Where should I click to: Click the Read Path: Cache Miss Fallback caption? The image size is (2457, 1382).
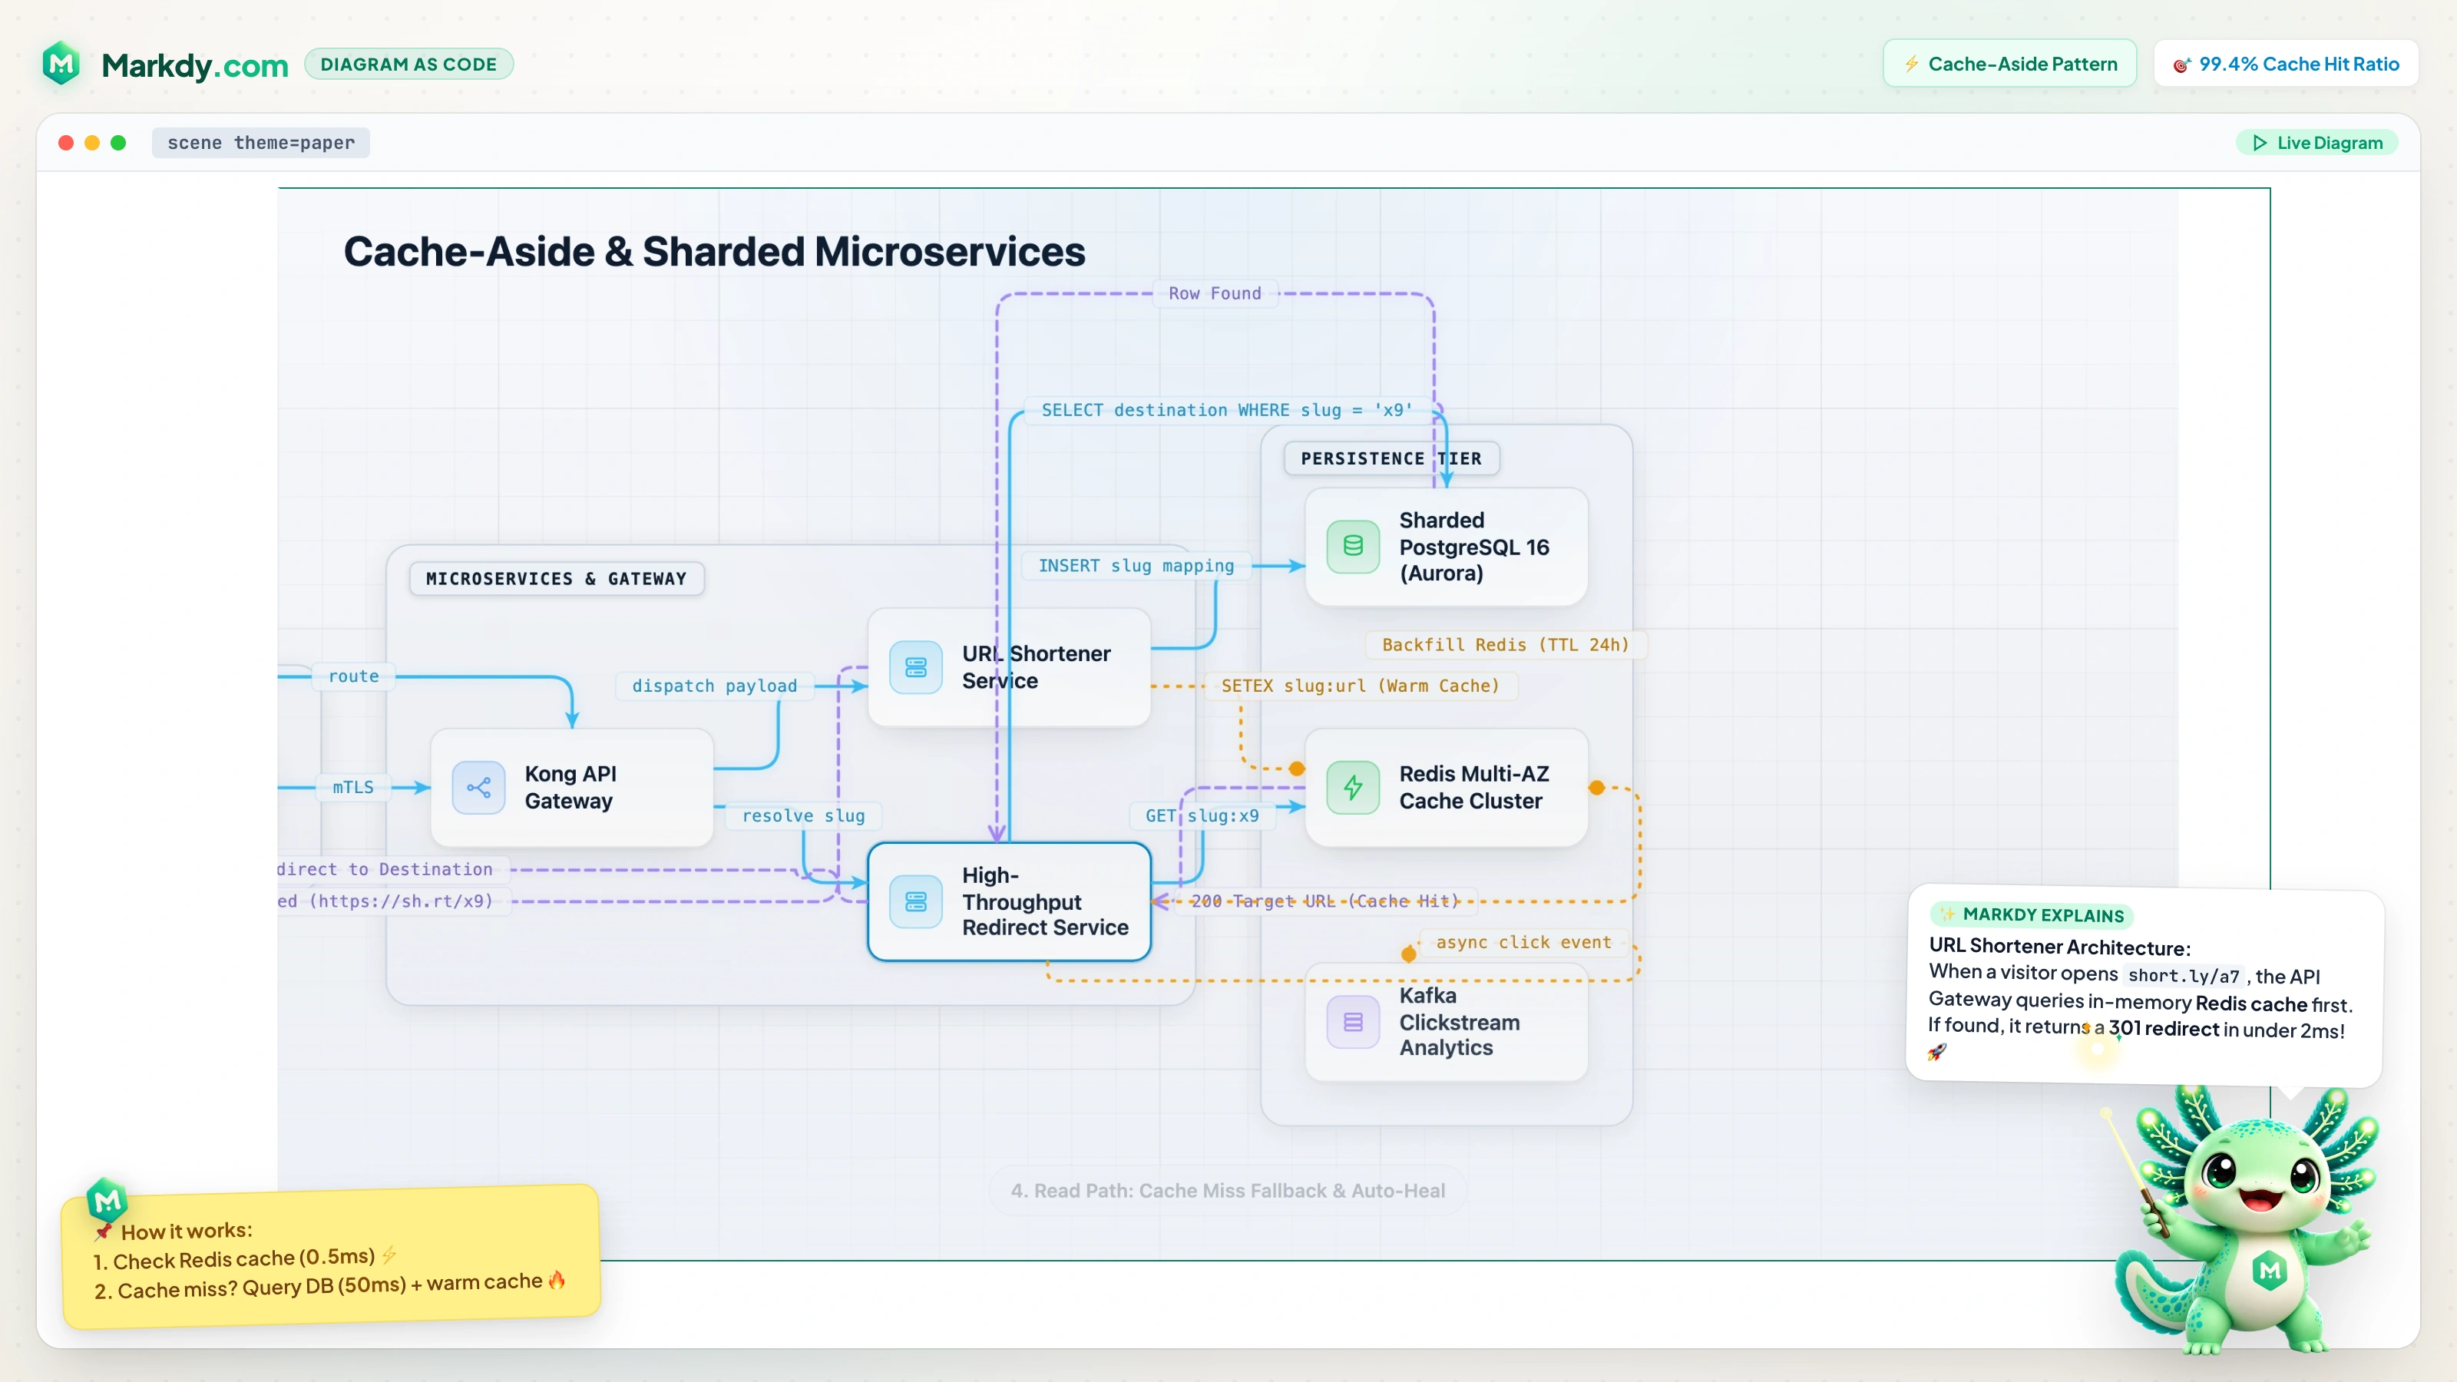[x=1228, y=1190]
